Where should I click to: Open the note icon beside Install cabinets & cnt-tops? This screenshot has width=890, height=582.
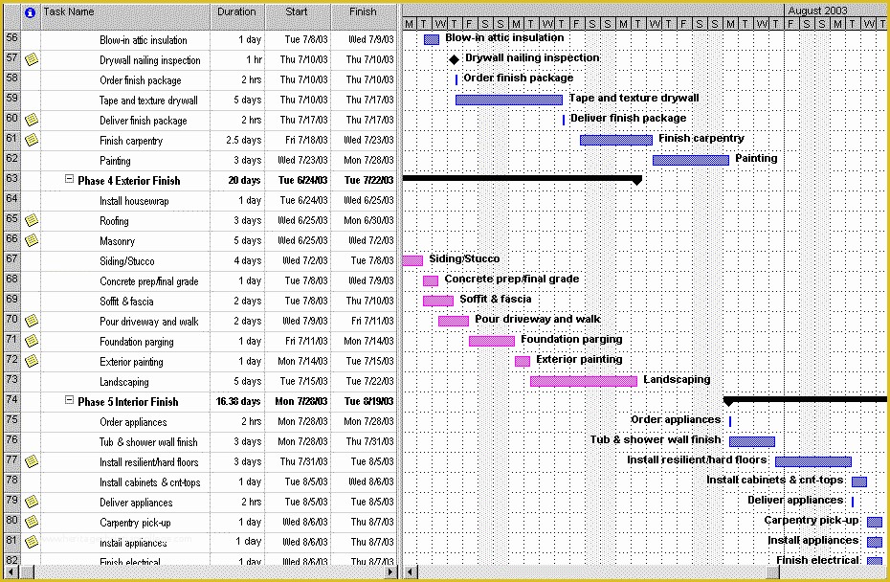click(x=32, y=481)
